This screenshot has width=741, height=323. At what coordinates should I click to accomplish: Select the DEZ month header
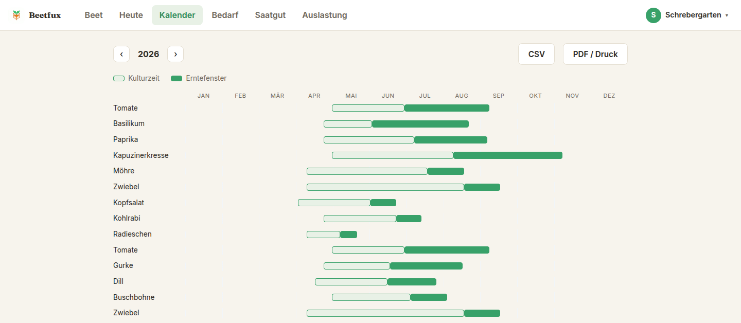609,96
